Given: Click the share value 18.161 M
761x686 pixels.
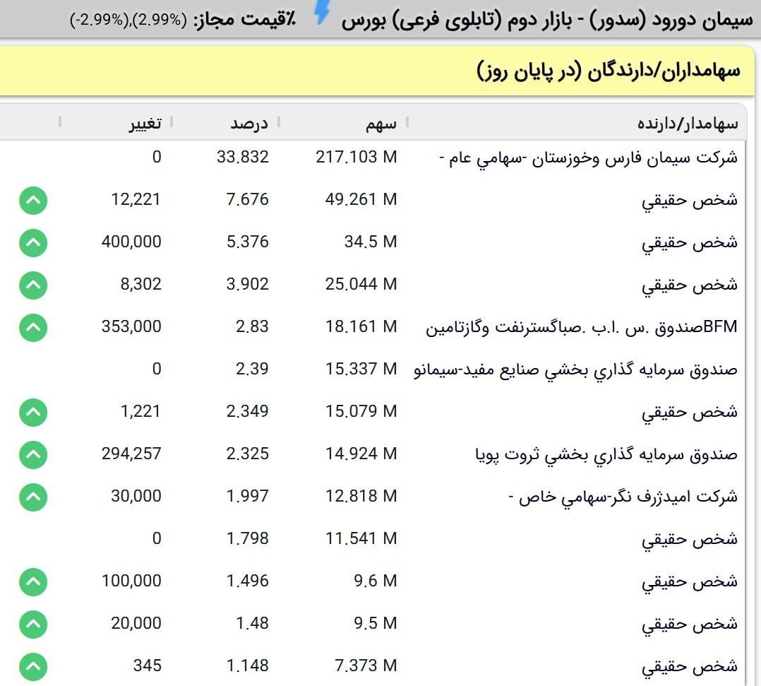Looking at the screenshot, I should coord(361,326).
